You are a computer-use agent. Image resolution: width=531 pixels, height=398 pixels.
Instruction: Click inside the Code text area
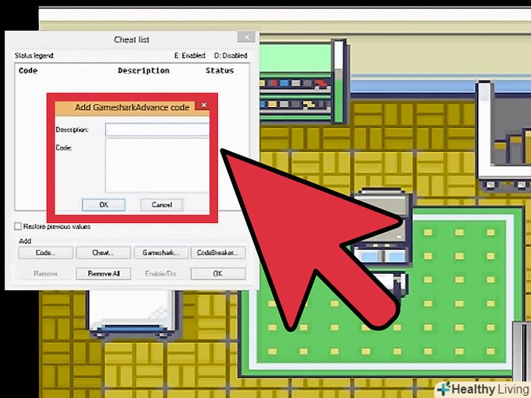point(157,165)
